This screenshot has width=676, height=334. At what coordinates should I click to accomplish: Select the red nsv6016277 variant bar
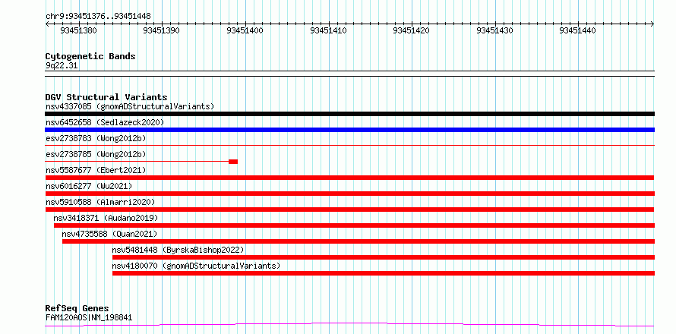coord(349,194)
